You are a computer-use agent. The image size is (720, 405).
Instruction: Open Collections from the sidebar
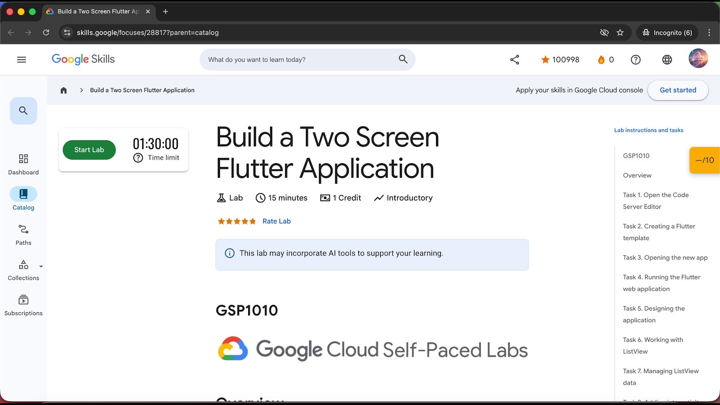point(23,270)
